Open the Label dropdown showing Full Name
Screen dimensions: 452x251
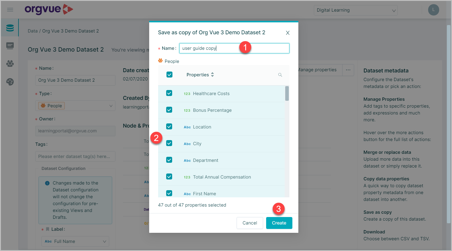(75, 241)
